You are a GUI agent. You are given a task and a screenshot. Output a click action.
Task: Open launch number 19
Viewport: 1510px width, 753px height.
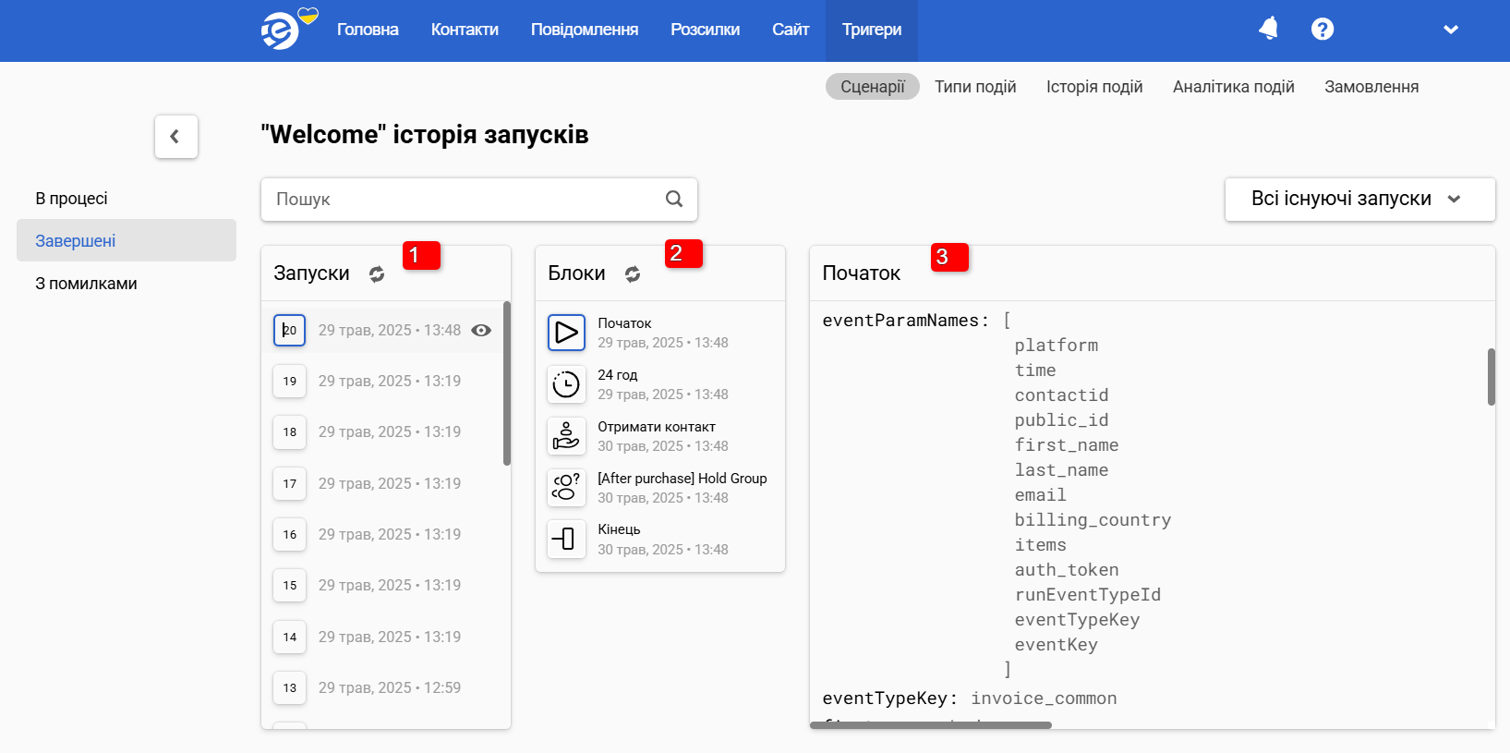(289, 382)
